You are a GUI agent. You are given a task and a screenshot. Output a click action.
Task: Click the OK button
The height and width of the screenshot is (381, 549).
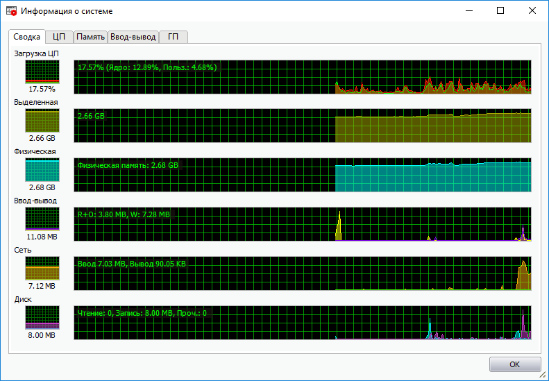515,364
